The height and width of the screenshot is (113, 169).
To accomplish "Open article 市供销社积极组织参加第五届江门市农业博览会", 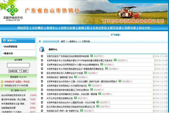I will point(68,90).
